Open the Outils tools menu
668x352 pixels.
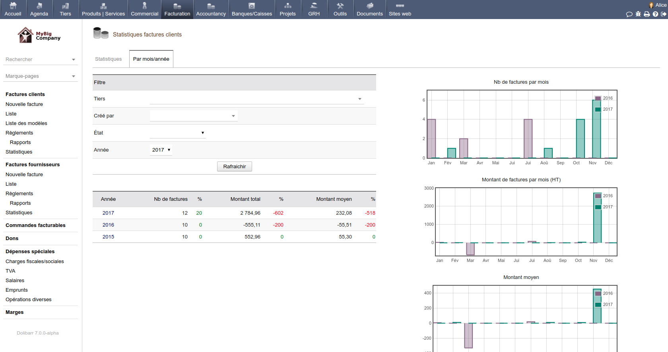pyautogui.click(x=340, y=10)
